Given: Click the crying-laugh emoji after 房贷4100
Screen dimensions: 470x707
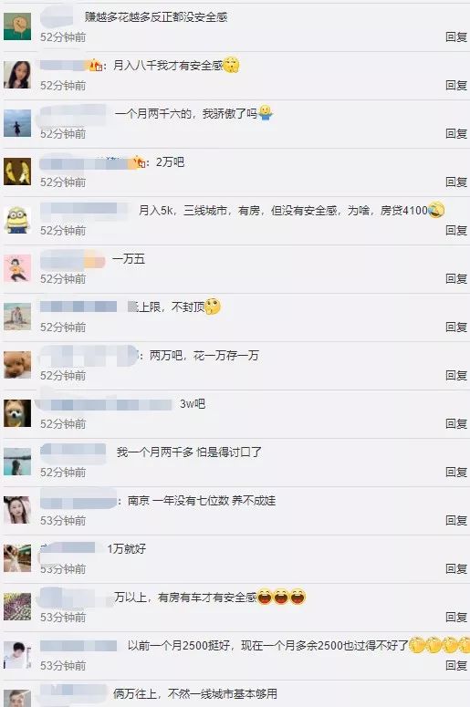Looking at the screenshot, I should point(435,210).
